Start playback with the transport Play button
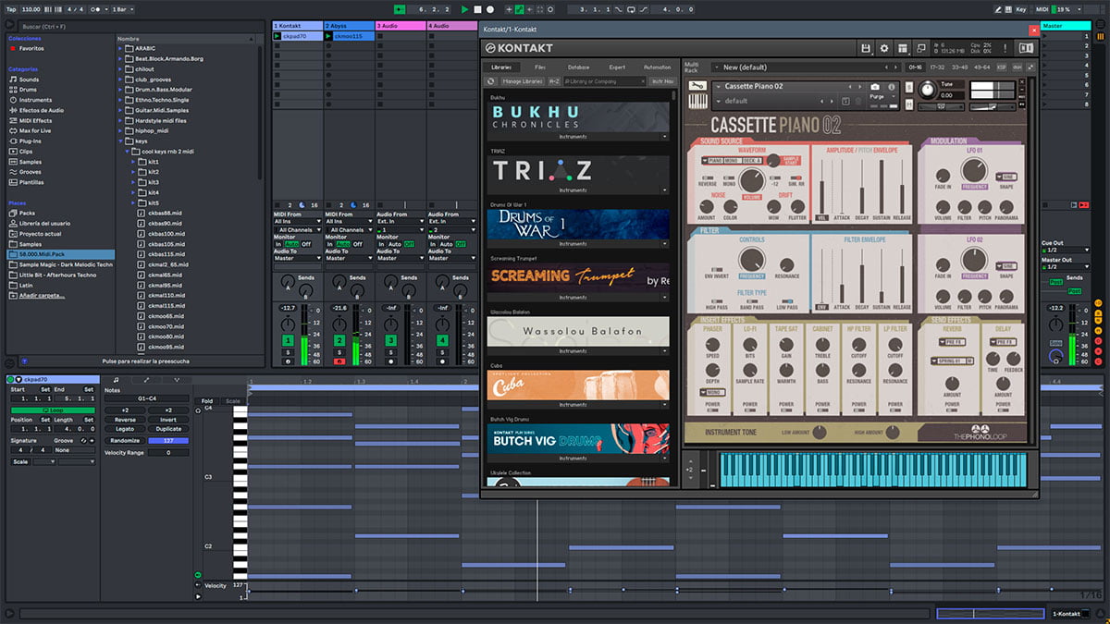 pyautogui.click(x=465, y=9)
